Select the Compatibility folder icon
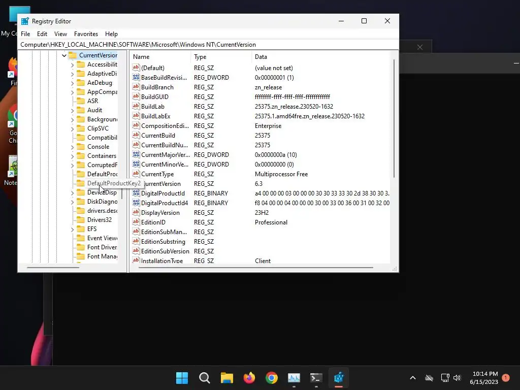This screenshot has width=520, height=390. tap(81, 137)
